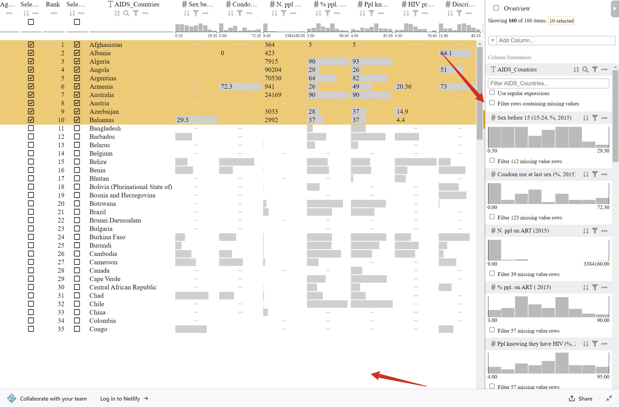The image size is (619, 407).
Task: Uncheck the Afghanistan row selection checkbox
Action: (31, 44)
